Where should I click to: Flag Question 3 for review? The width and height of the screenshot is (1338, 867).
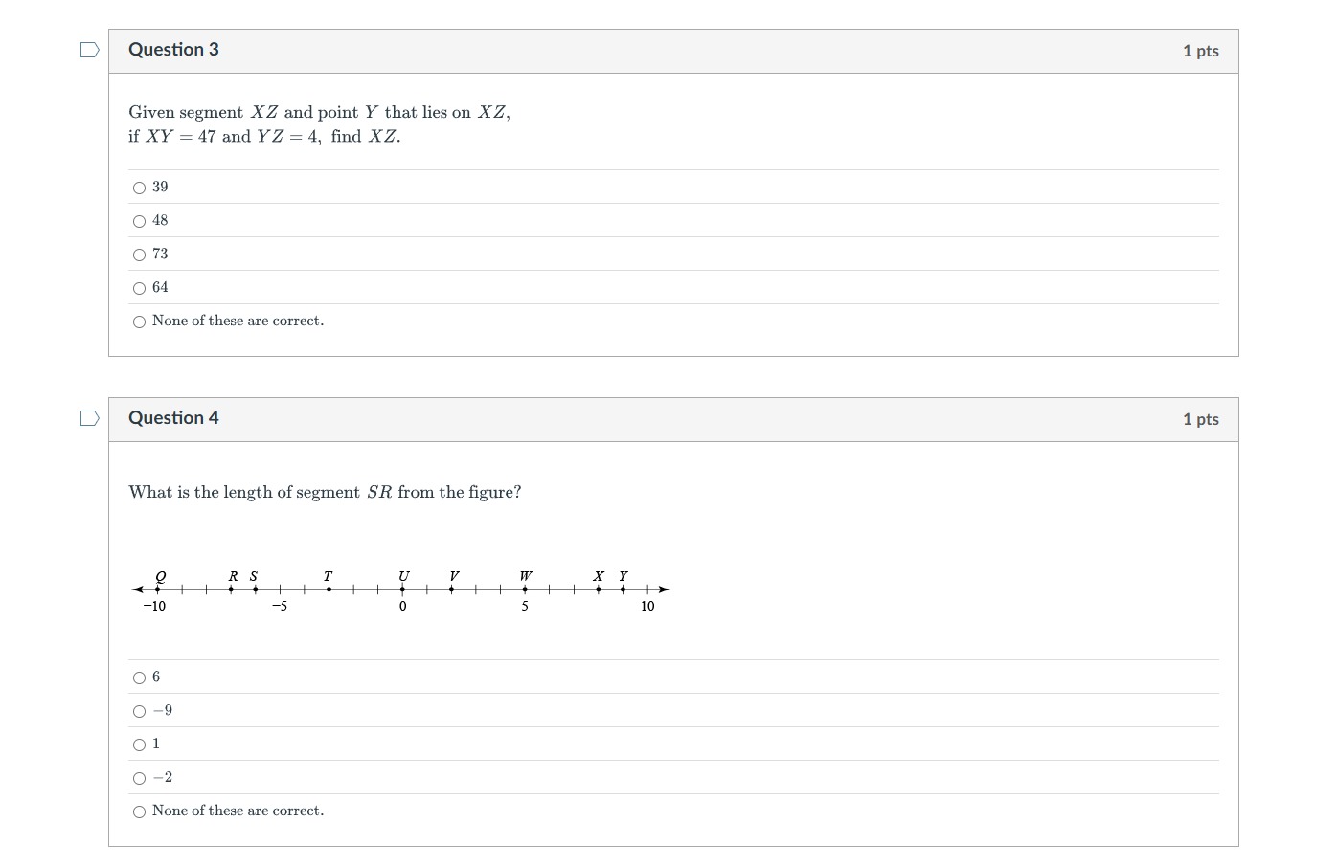click(x=89, y=50)
